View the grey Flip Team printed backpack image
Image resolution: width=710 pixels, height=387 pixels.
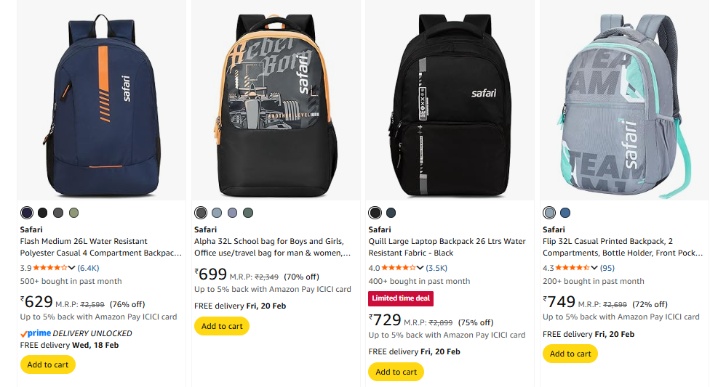click(624, 100)
